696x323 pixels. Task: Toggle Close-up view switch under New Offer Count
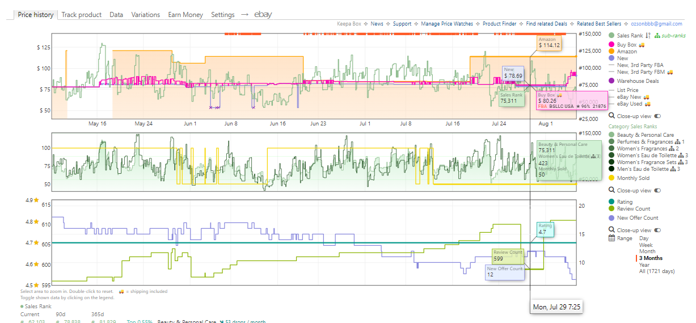[x=658, y=230]
